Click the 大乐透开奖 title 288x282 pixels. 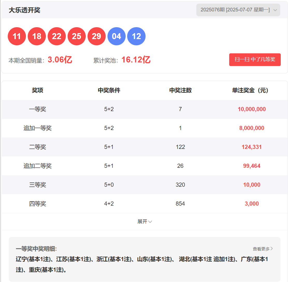point(24,10)
